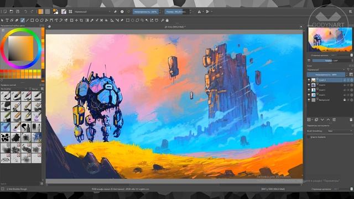Redo the last undone action
This screenshot has height=199, width=354.
click(32, 12)
